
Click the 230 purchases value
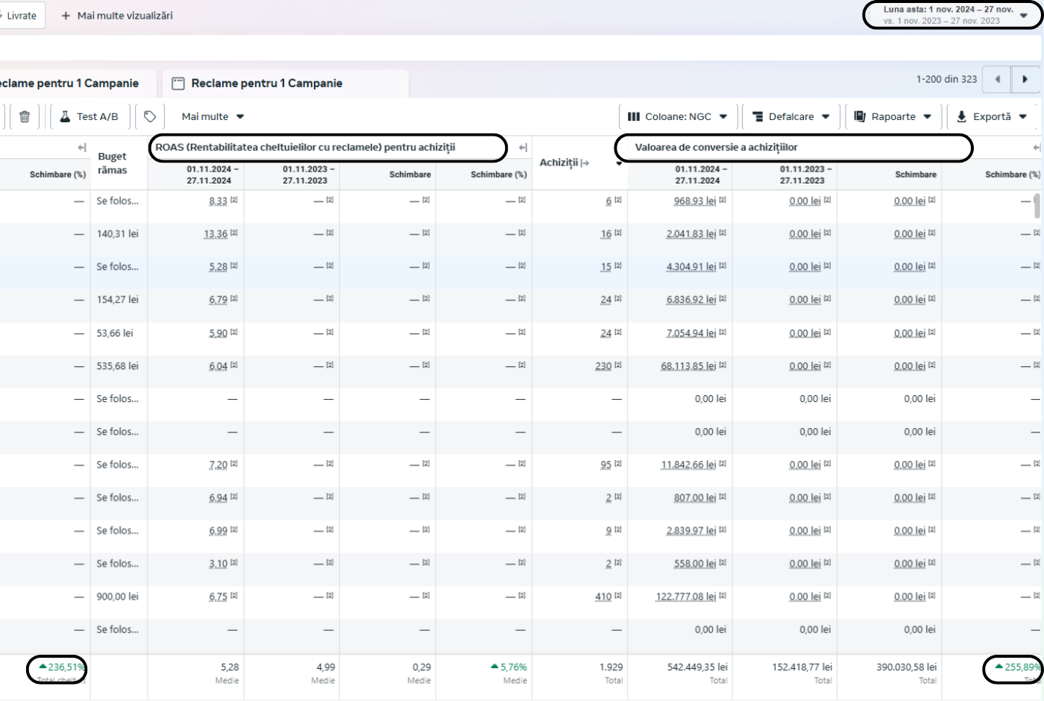tap(603, 366)
